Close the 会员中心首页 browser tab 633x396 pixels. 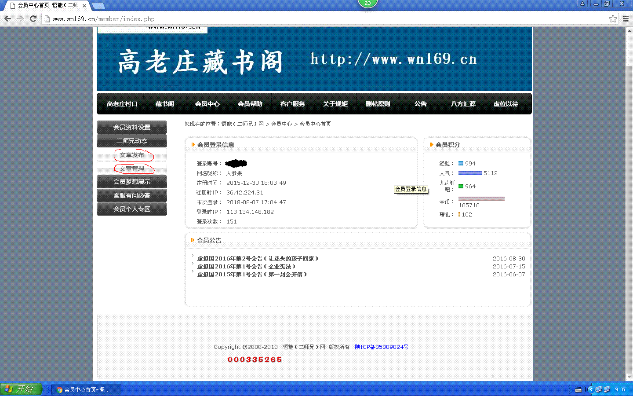coord(84,6)
